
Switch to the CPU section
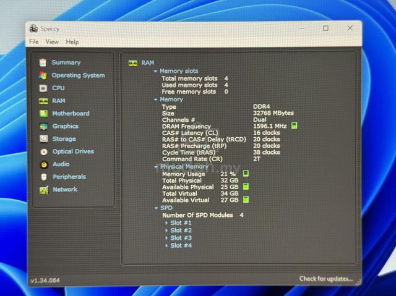point(58,88)
